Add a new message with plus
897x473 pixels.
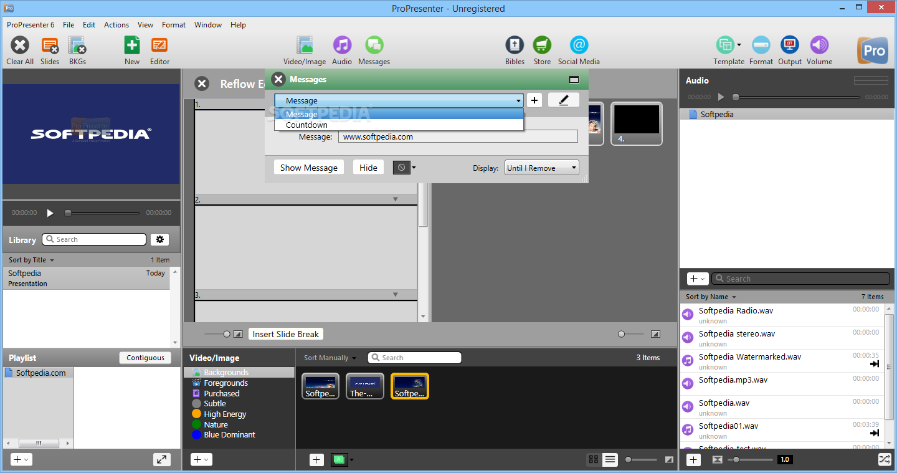click(534, 100)
